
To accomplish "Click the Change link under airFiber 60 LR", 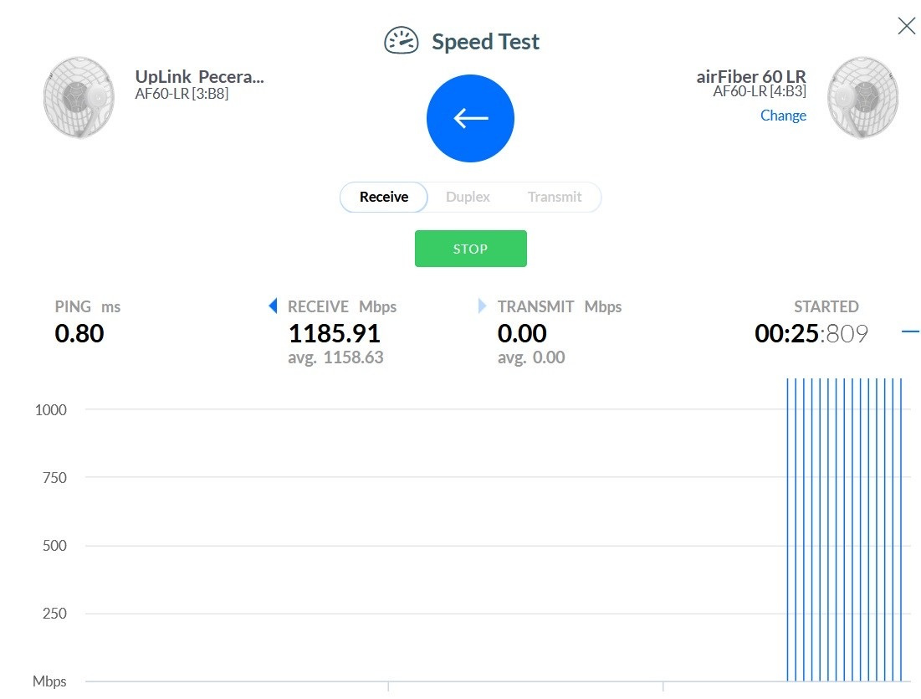I will point(783,116).
